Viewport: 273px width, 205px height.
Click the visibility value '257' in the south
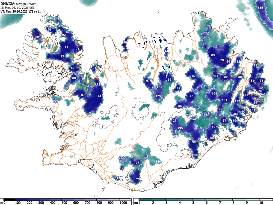pos(121,158)
